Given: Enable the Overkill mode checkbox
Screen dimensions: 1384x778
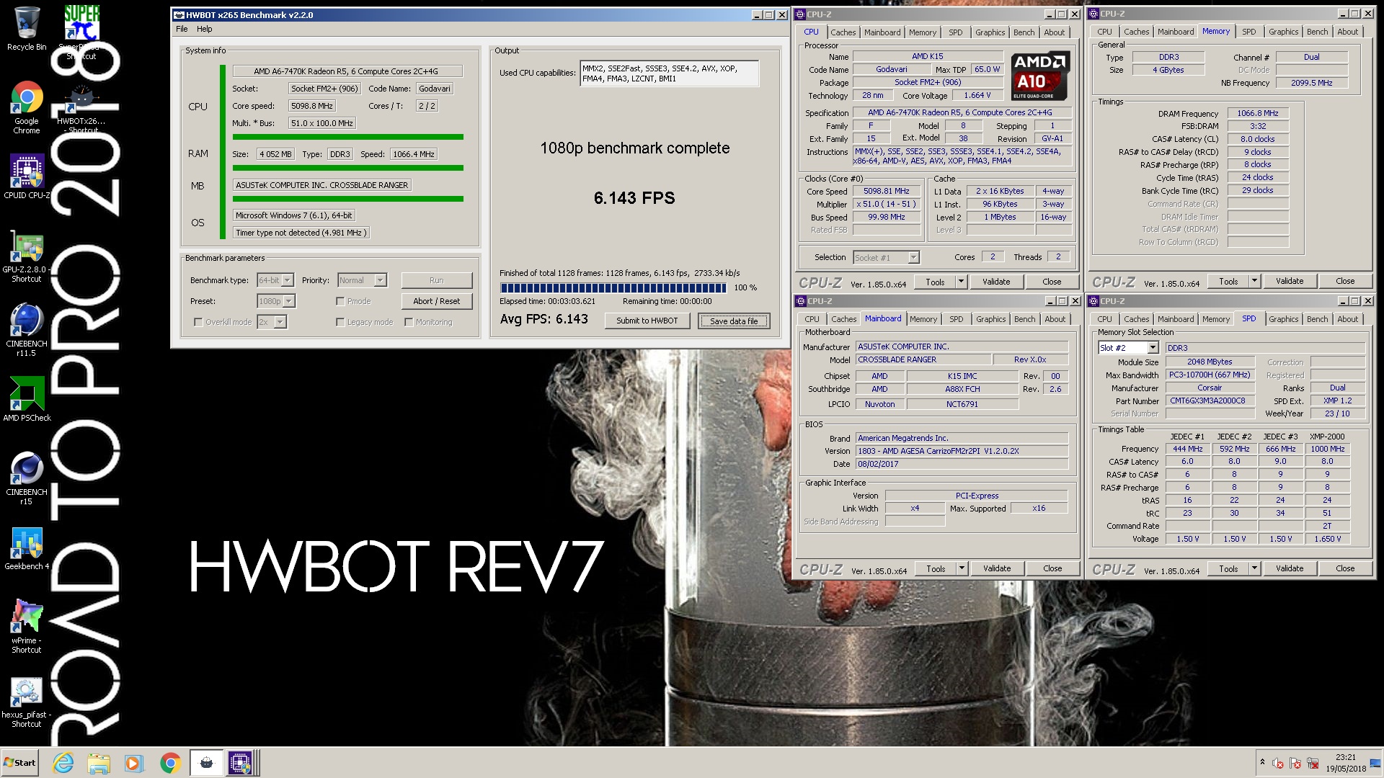Looking at the screenshot, I should point(198,322).
